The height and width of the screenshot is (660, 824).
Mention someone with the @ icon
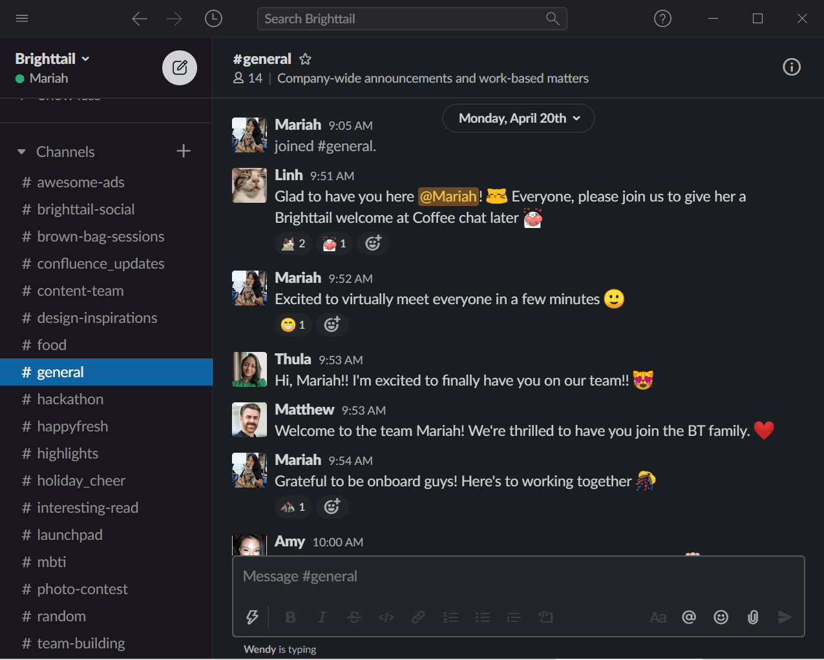(x=689, y=617)
